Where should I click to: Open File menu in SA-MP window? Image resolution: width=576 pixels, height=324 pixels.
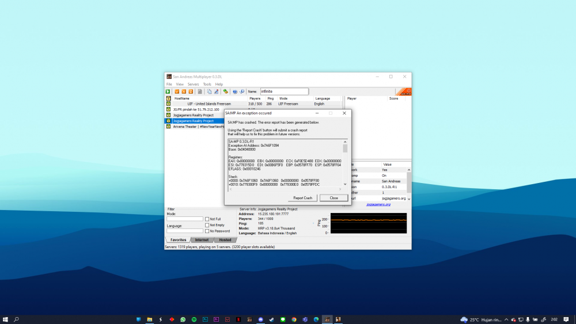(x=169, y=84)
